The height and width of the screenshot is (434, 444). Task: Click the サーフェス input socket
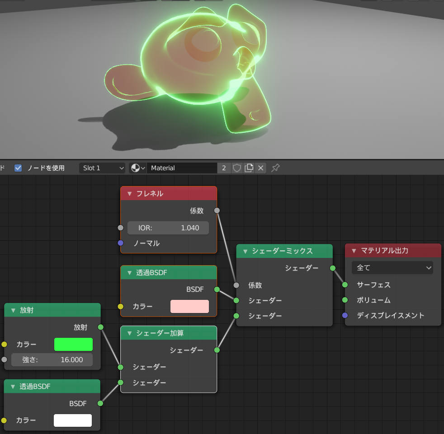click(x=345, y=285)
